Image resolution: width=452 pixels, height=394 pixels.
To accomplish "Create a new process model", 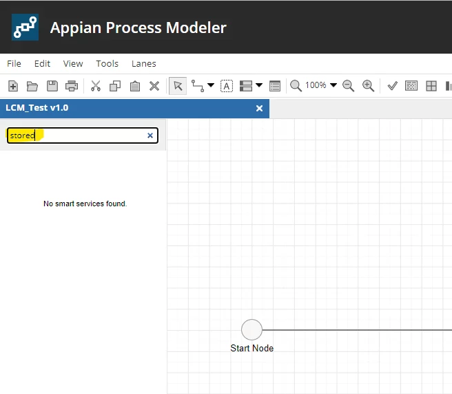I will click(x=13, y=86).
